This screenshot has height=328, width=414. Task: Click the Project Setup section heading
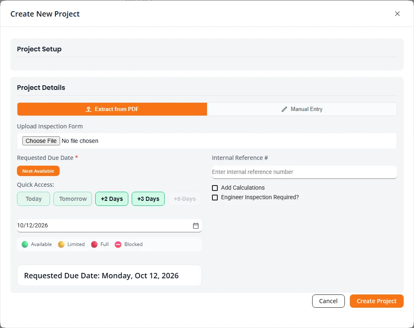click(x=39, y=49)
